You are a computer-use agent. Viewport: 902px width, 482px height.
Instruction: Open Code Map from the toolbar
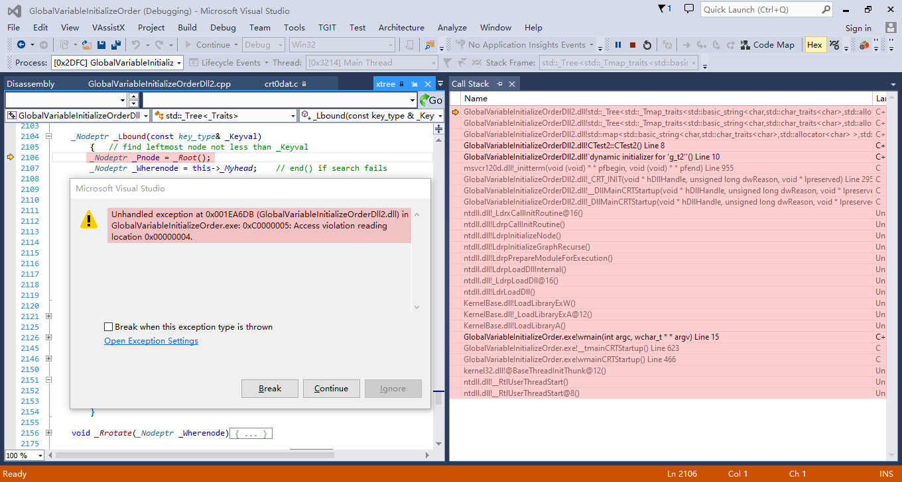pyautogui.click(x=767, y=45)
